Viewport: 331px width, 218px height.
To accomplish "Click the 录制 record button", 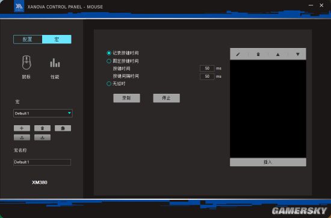I will coord(126,98).
